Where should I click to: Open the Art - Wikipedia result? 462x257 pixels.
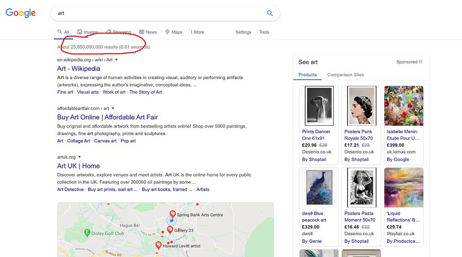click(x=79, y=69)
